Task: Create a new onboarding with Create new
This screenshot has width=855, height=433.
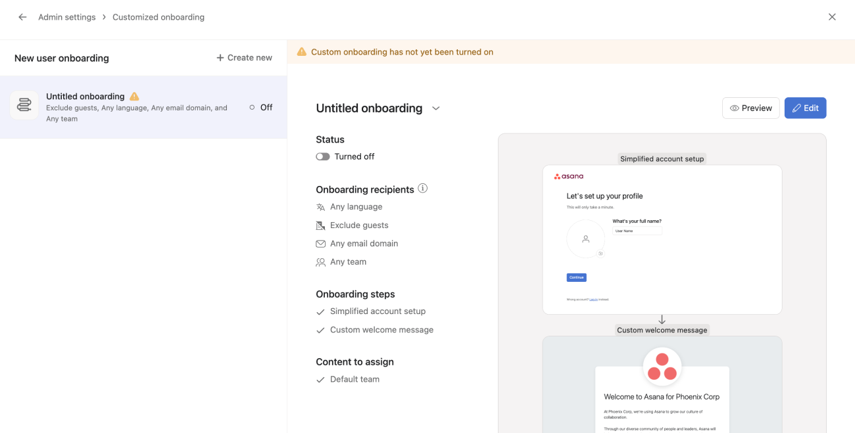Action: pos(243,57)
